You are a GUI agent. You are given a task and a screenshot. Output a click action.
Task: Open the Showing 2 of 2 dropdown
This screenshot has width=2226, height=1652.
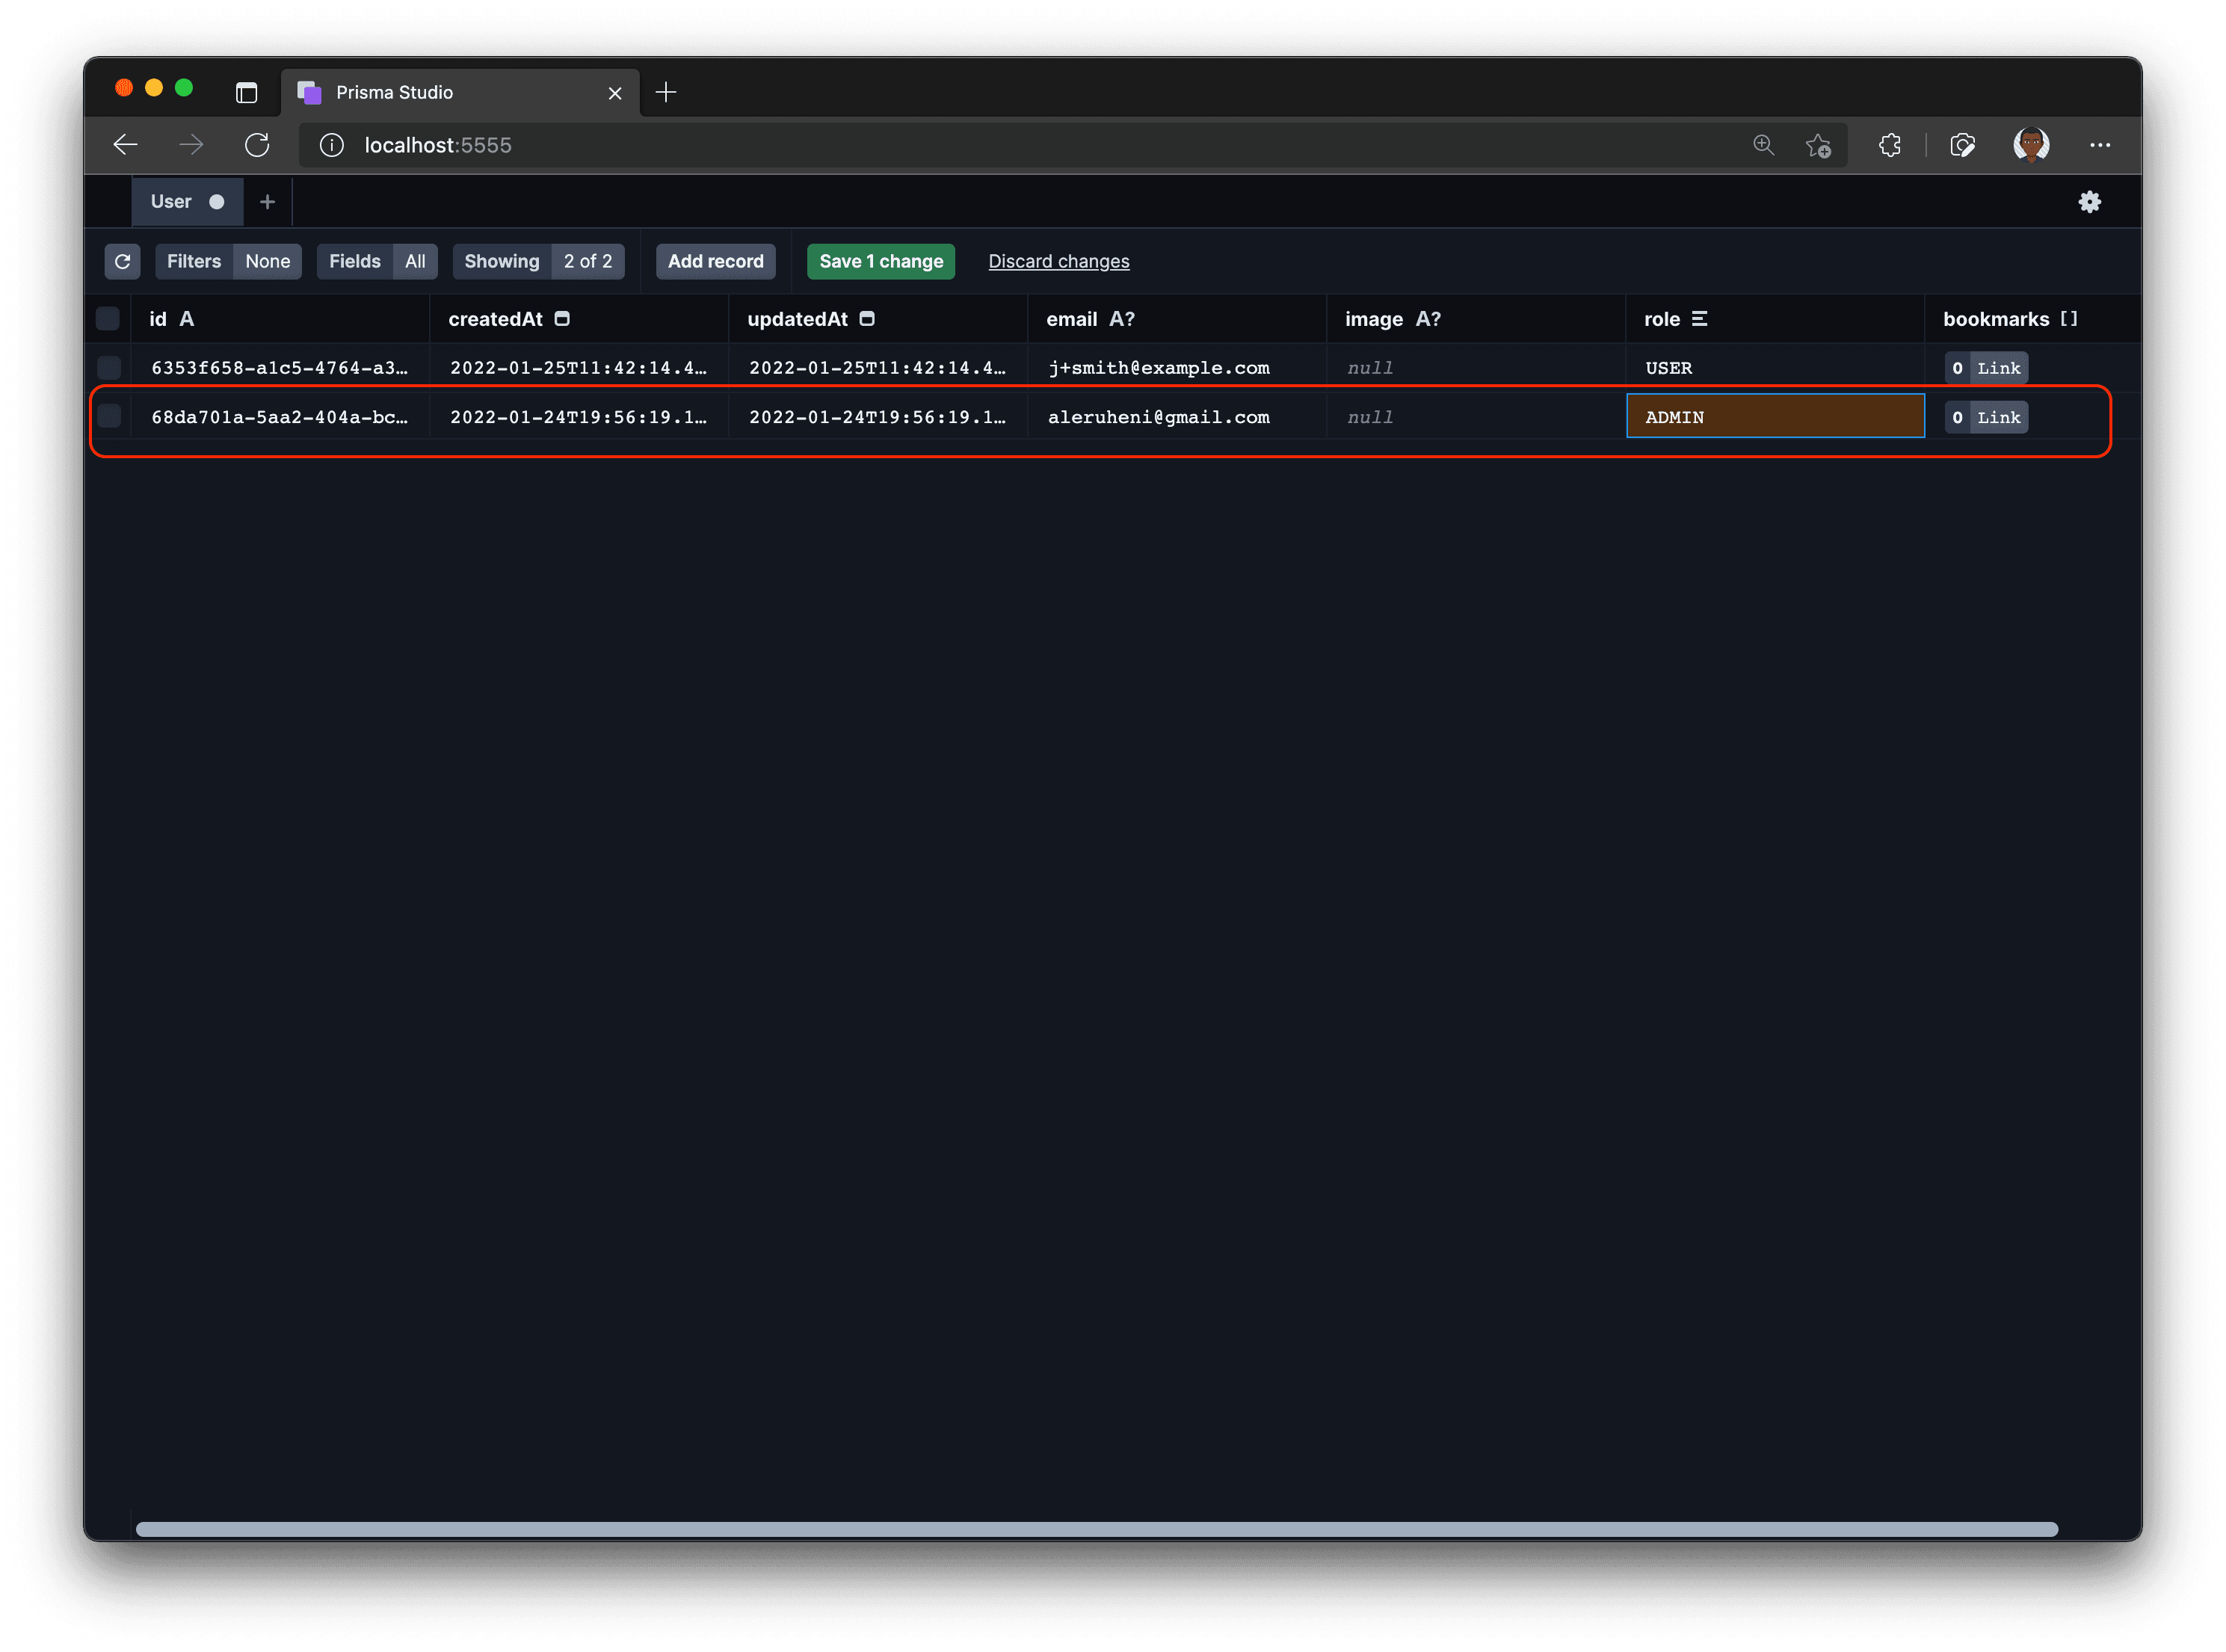click(538, 261)
